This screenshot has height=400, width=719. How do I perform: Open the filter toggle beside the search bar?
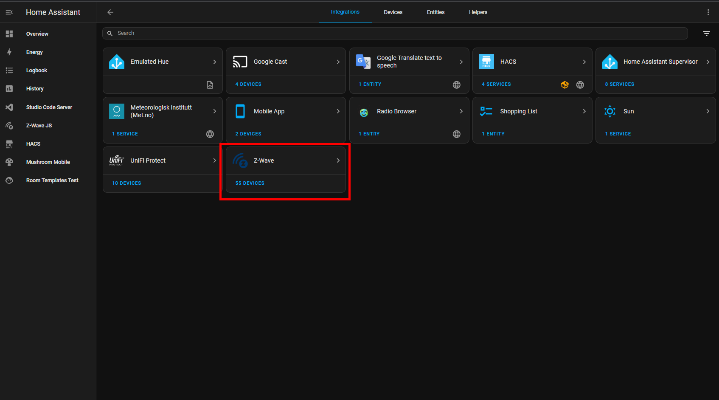click(x=706, y=33)
